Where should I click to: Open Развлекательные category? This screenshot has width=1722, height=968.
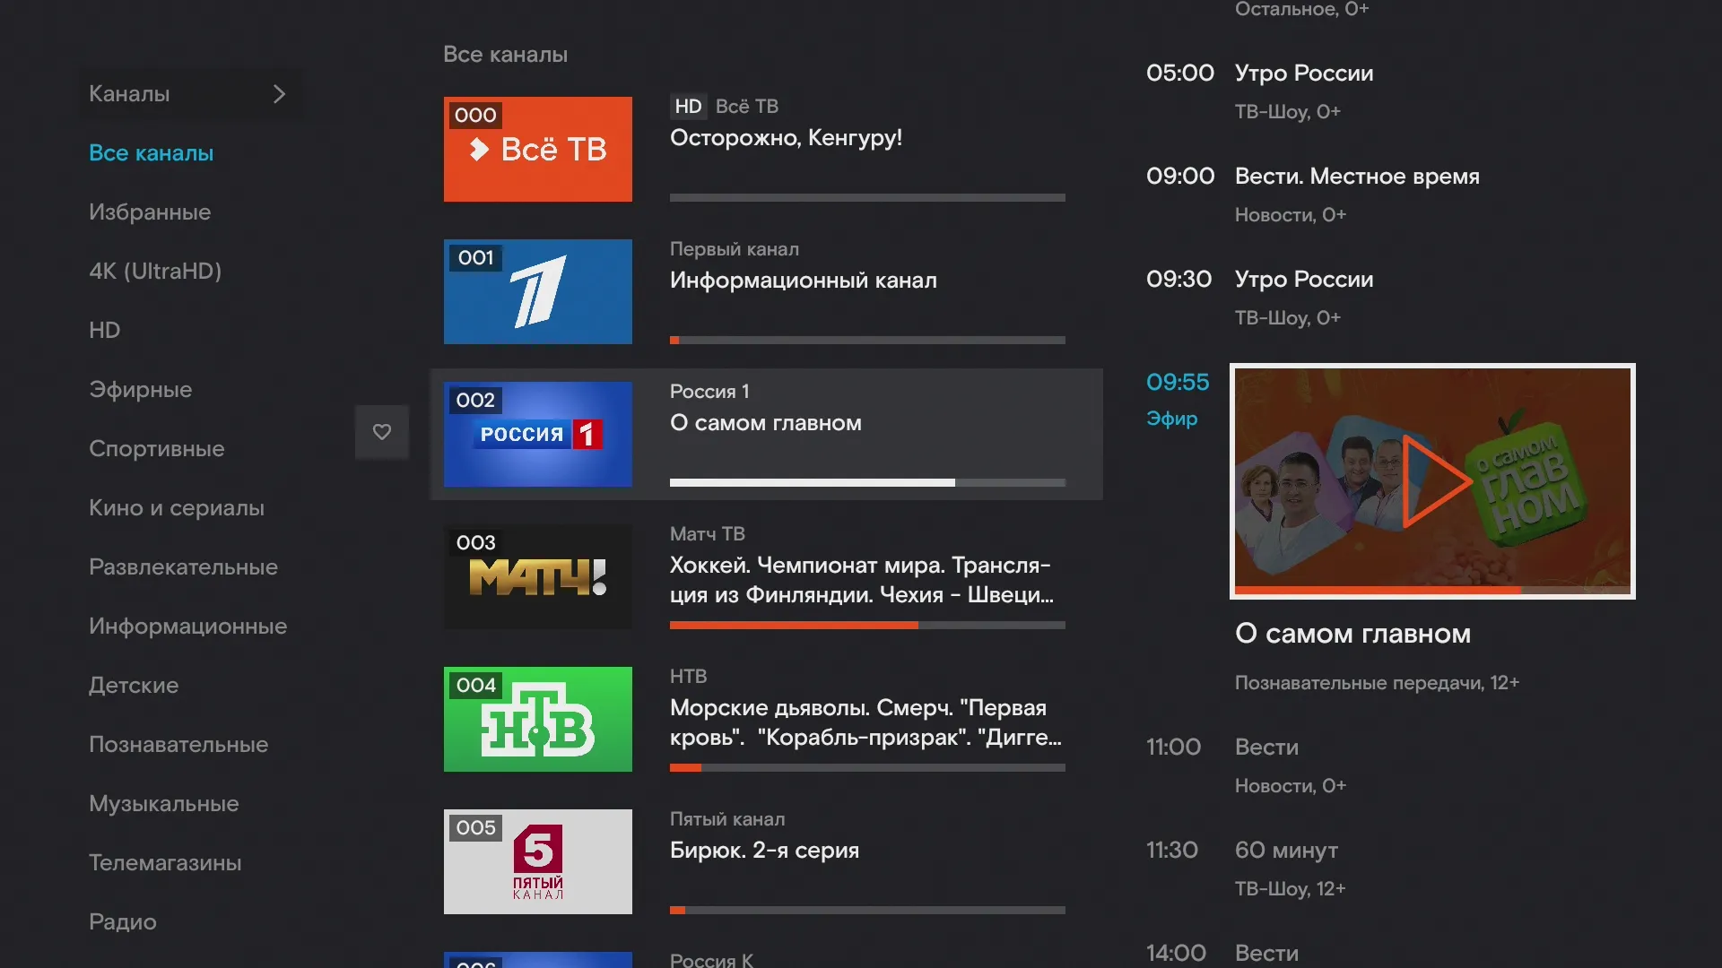(x=183, y=567)
